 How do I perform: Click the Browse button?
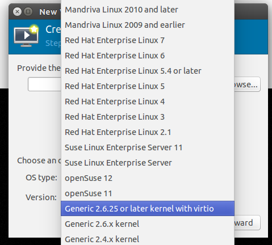click(247, 85)
